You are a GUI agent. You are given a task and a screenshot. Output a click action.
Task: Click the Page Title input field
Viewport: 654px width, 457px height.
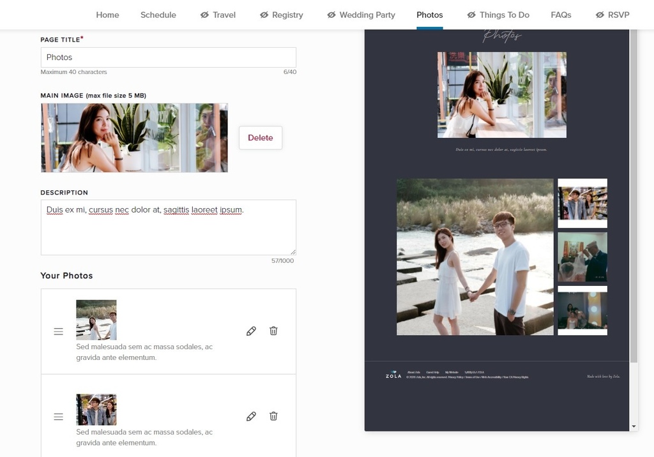pos(169,57)
